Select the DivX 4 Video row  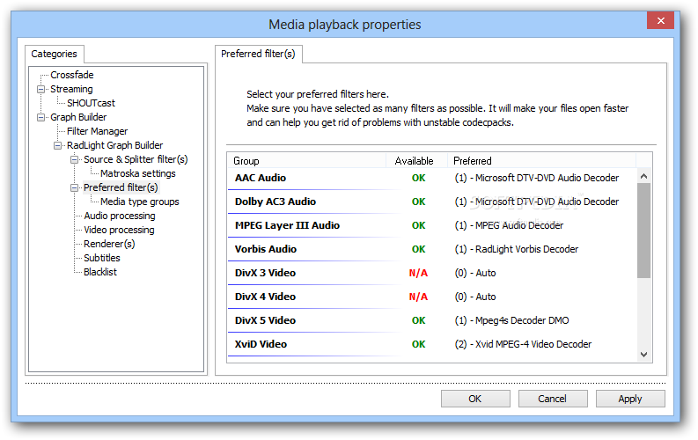tap(432, 297)
